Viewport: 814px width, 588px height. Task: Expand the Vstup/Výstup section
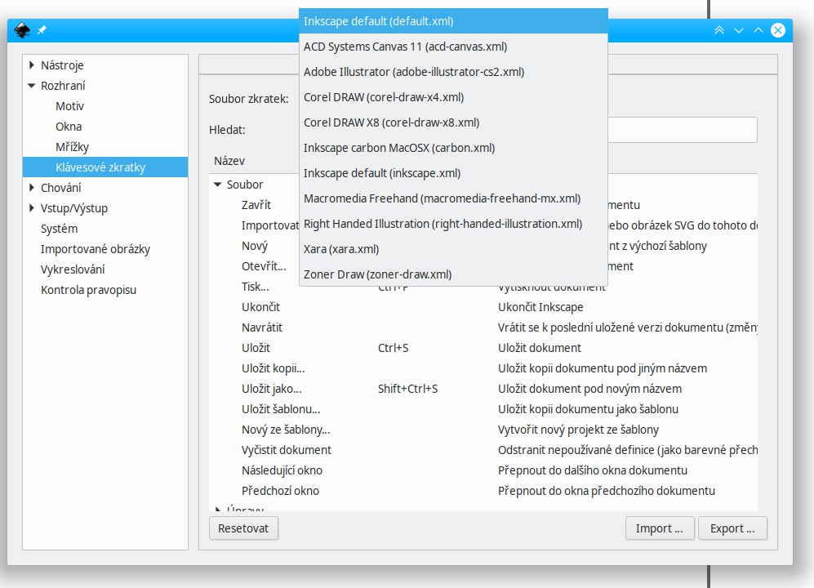point(32,208)
